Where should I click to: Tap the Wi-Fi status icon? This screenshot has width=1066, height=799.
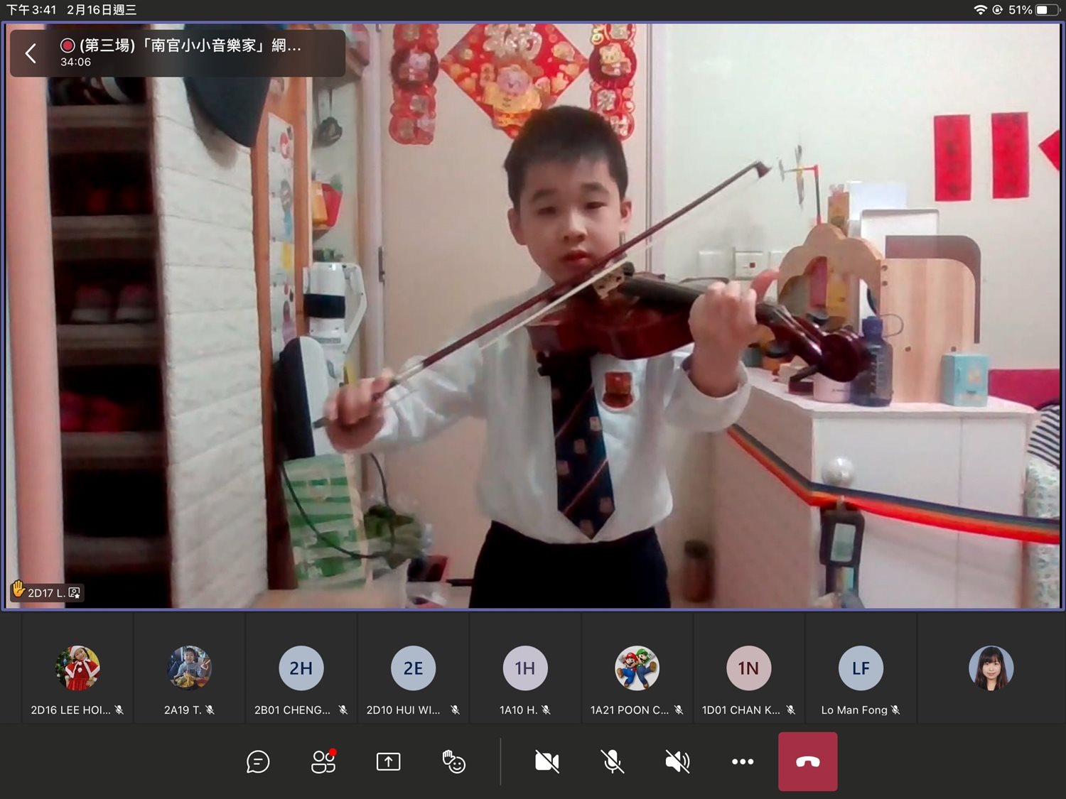[x=981, y=10]
